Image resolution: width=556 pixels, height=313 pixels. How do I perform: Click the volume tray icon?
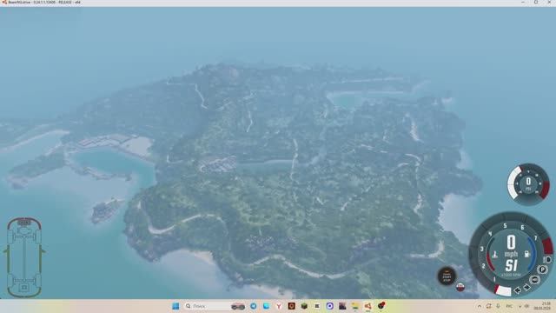pyautogui.click(x=526, y=306)
